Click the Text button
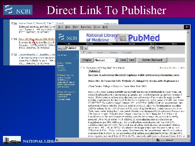The width and height of the screenshot is (195, 146). click(131, 60)
